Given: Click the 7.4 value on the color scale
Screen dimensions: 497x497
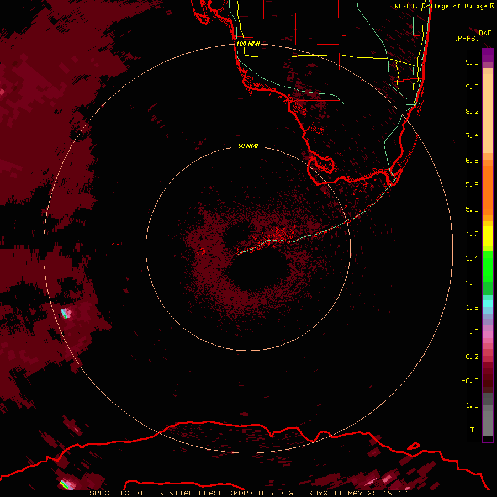Looking at the screenshot, I should (x=472, y=136).
